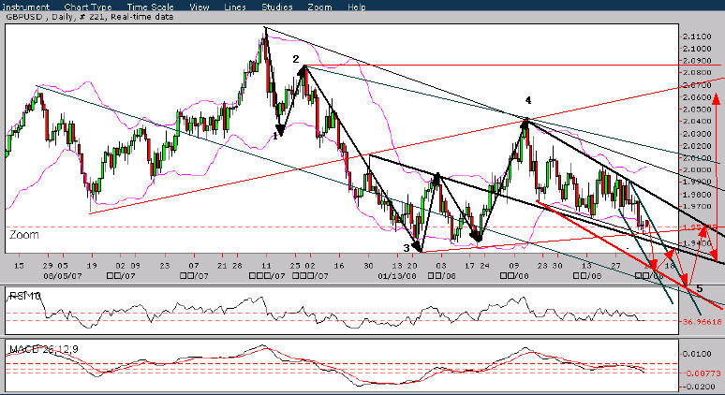Click the 2.0400 price axis label
Viewport: 725px width, 395px height.
[695, 121]
